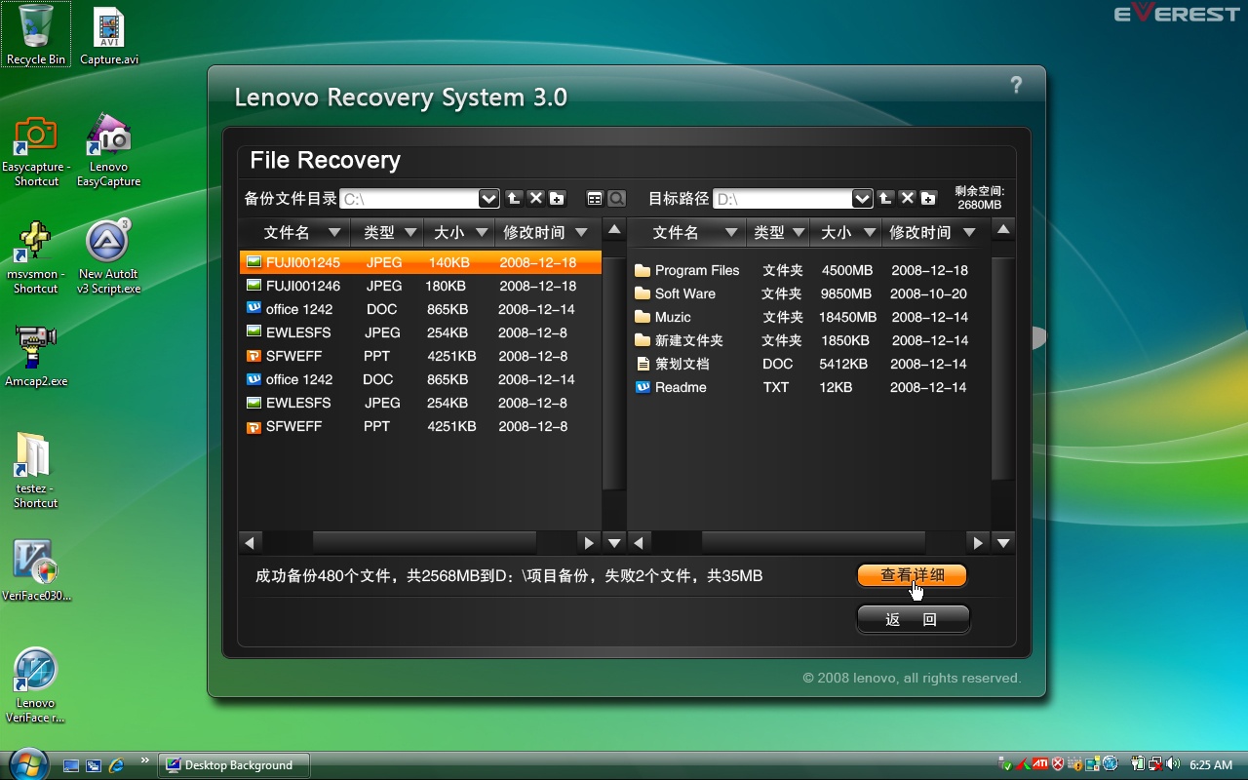1248x780 pixels.
Task: Launch Easycapture shortcut on desktop
Action: pyautogui.click(x=36, y=151)
